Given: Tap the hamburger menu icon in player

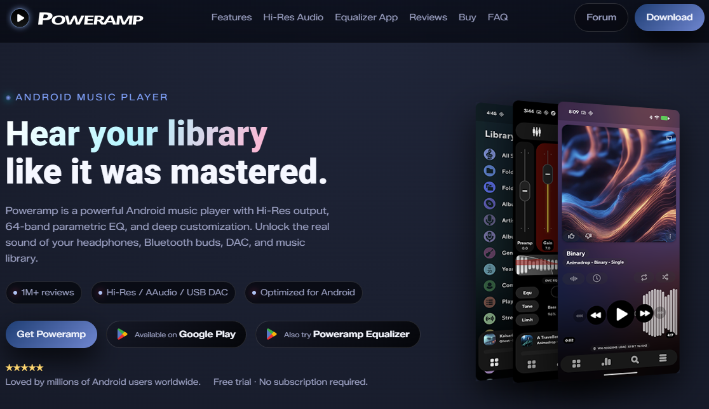Looking at the screenshot, I should tap(663, 358).
